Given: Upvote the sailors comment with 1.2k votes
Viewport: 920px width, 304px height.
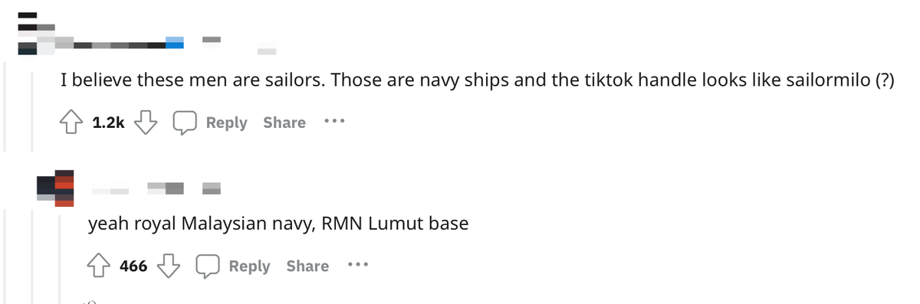Looking at the screenshot, I should [73, 123].
